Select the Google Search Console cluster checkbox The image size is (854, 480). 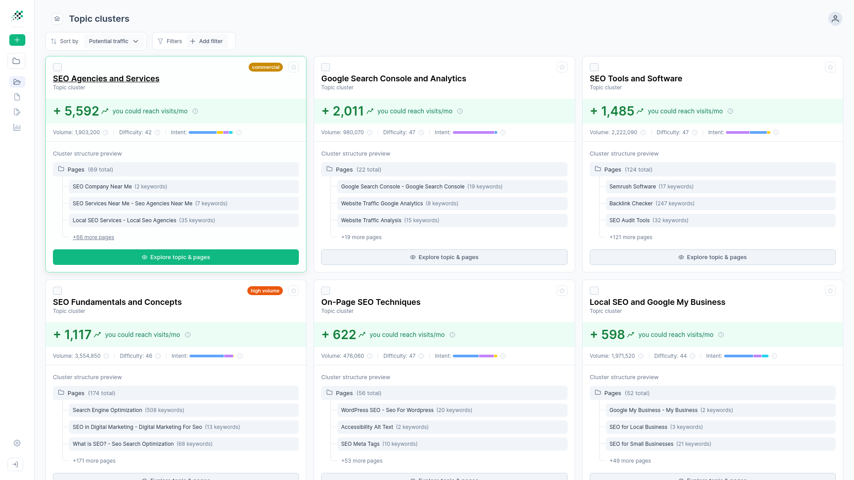tap(326, 67)
